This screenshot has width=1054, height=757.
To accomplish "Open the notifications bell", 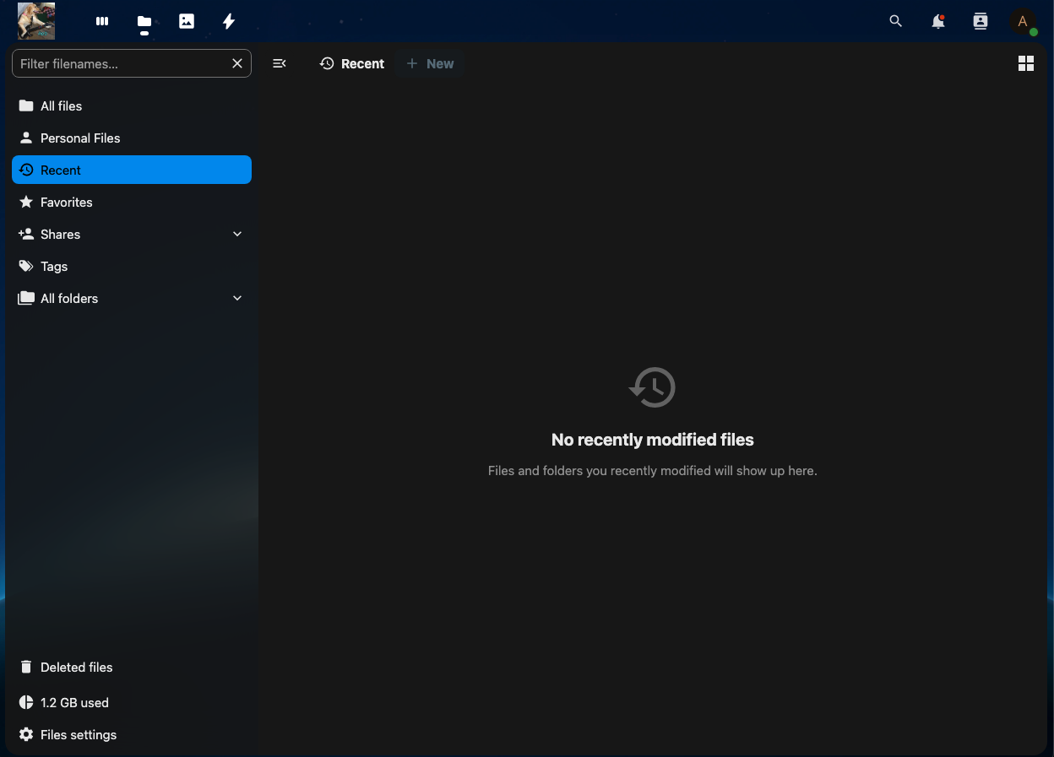I will coord(938,22).
